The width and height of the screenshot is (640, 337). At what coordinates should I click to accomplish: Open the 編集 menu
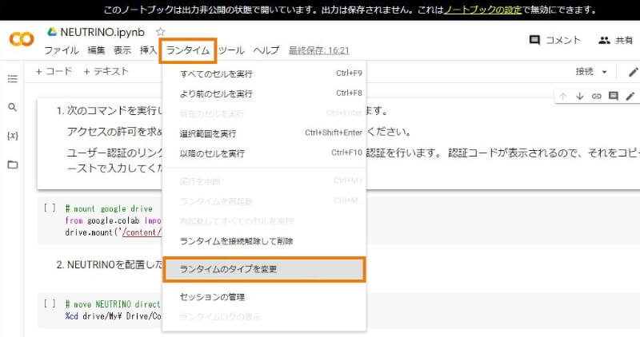(96, 50)
